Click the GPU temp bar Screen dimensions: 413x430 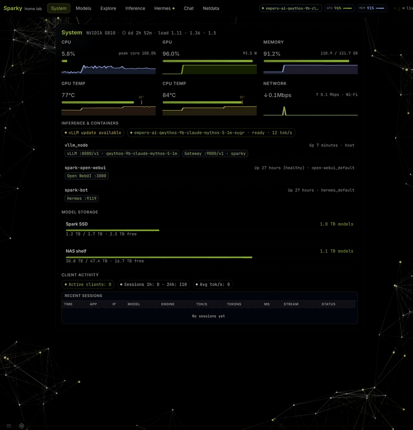coord(109,102)
